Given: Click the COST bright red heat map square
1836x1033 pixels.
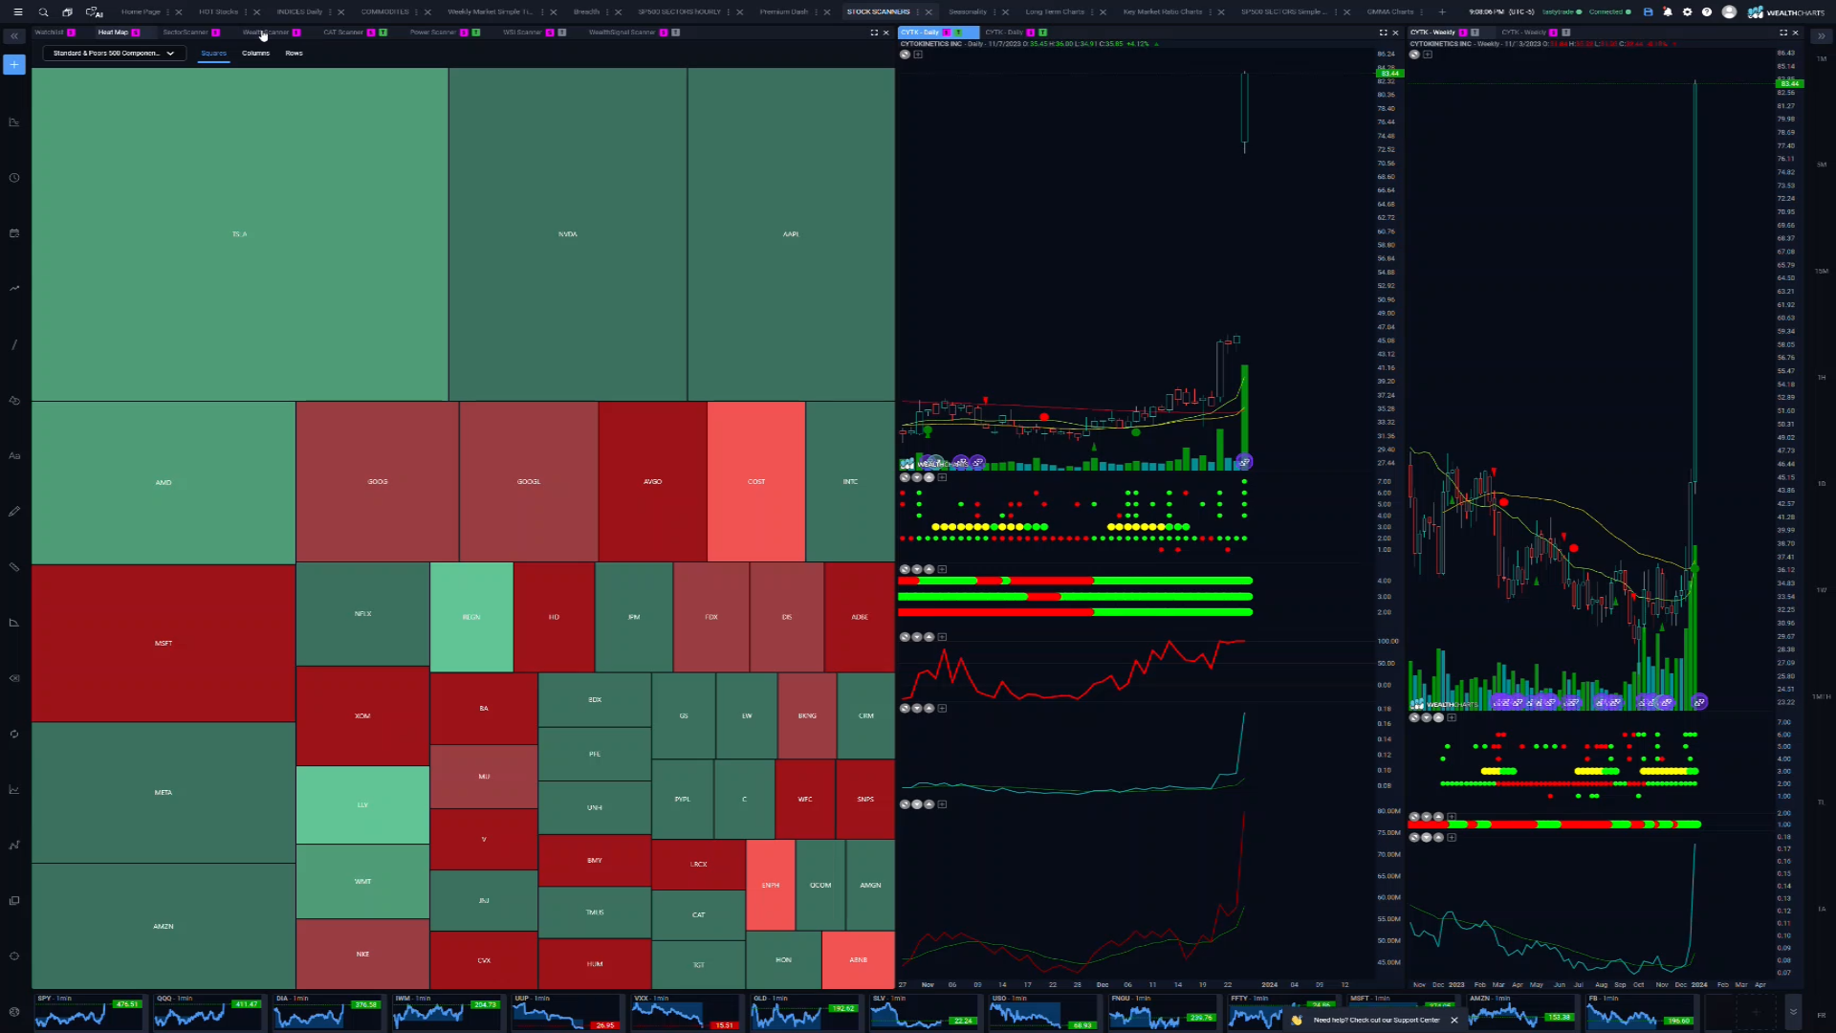Looking at the screenshot, I should click(756, 481).
